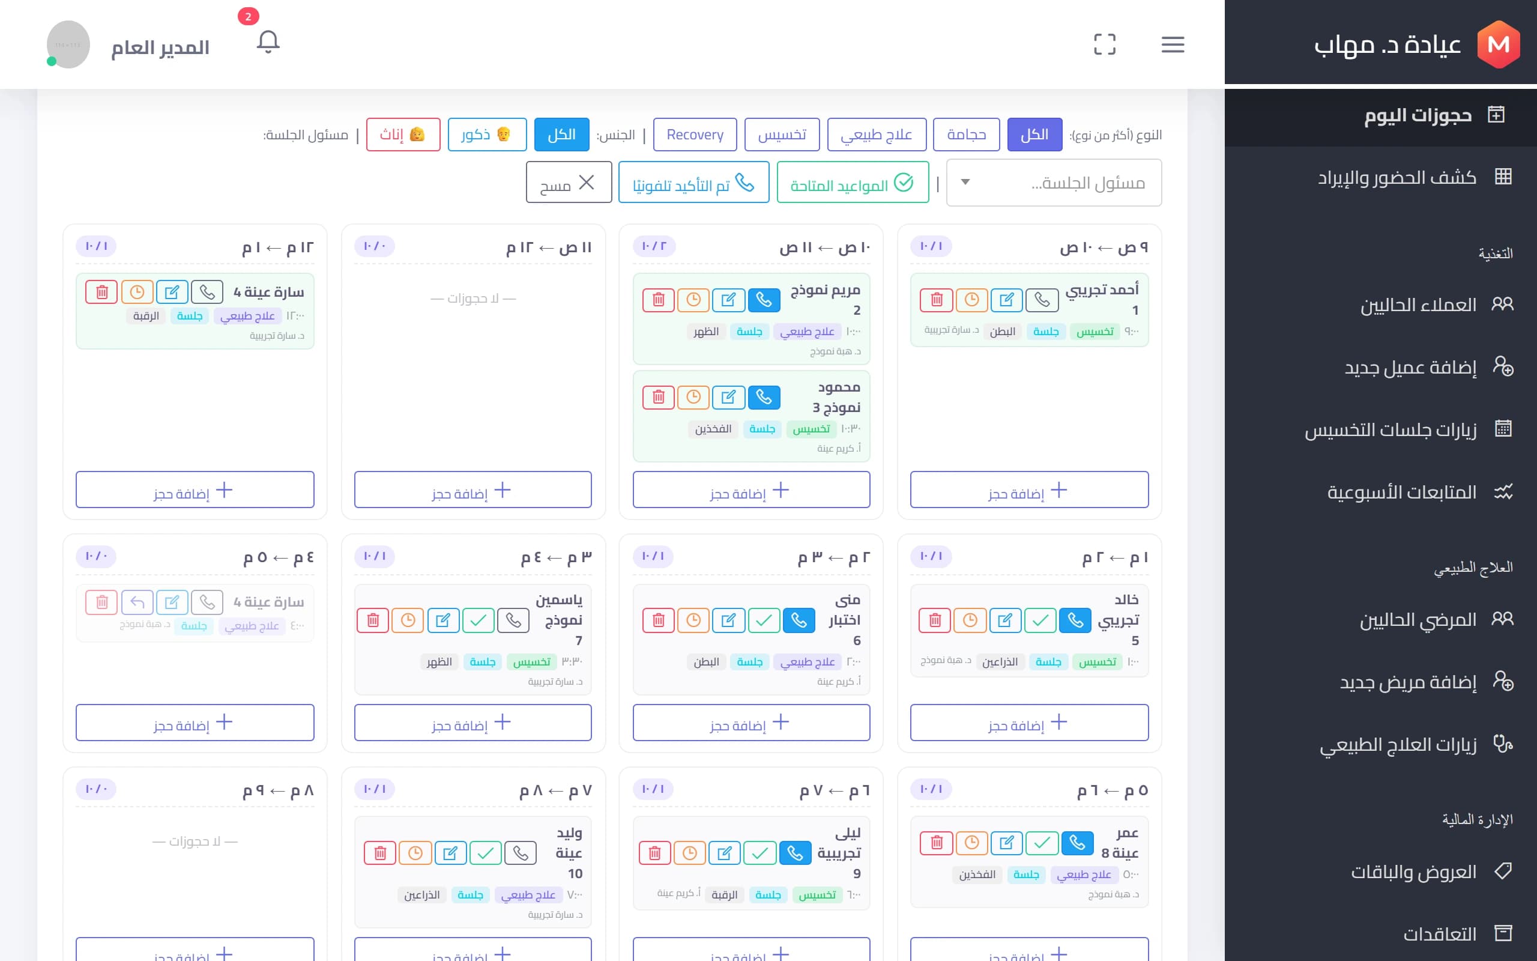Open مسئول الجلسة dropdown

pyautogui.click(x=1054, y=183)
